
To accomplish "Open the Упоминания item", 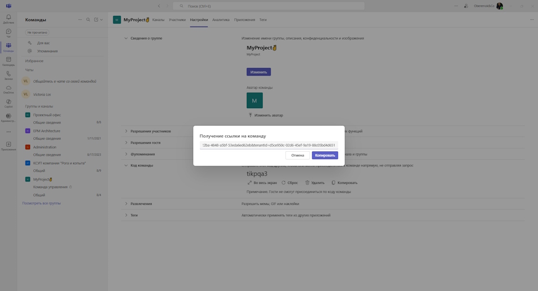I will (48, 51).
